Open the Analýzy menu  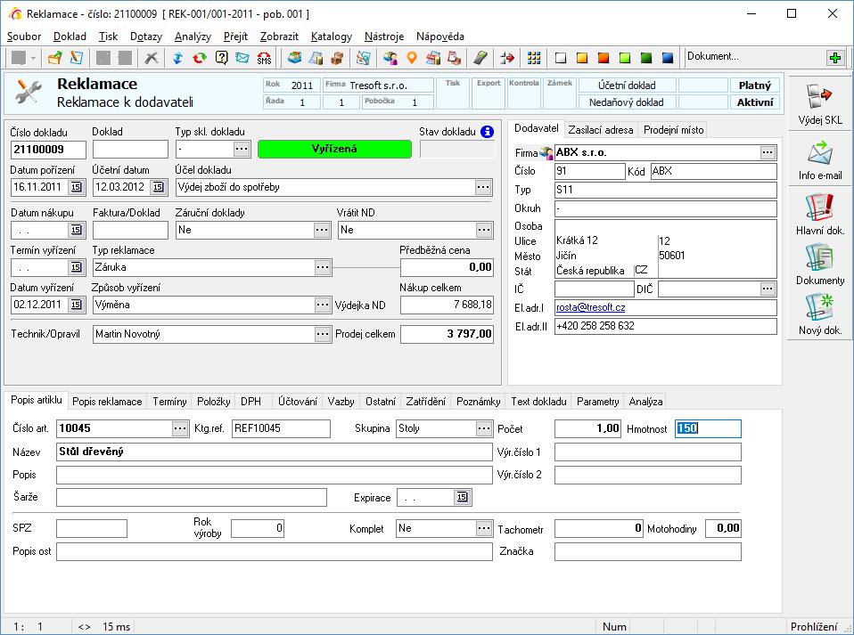click(x=193, y=37)
